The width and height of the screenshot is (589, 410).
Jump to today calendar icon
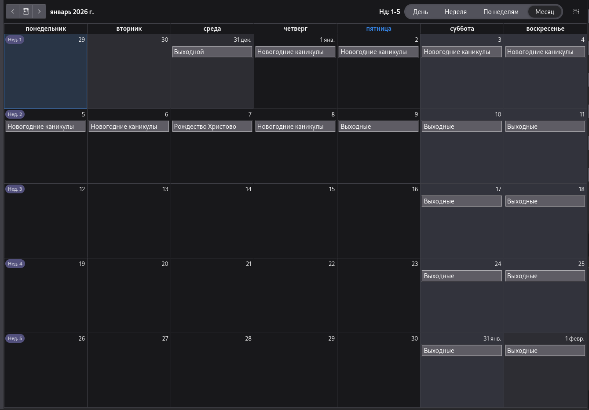(26, 11)
